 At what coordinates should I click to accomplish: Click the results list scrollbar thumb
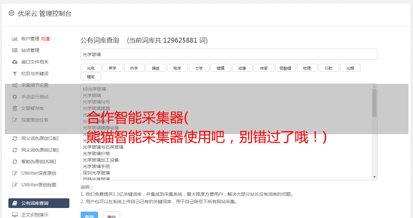coord(374,103)
